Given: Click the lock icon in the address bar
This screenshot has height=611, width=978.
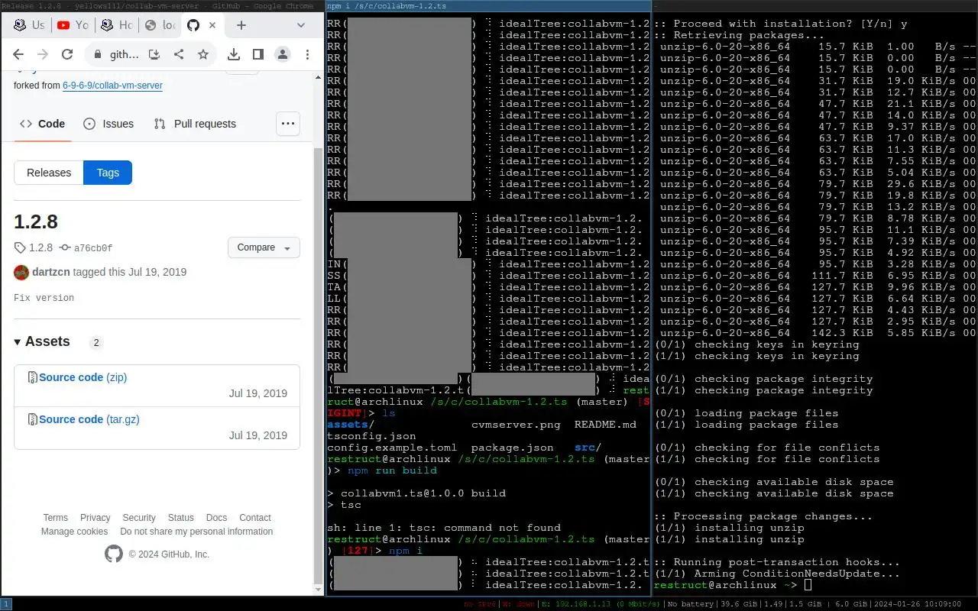Looking at the screenshot, I should [97, 54].
